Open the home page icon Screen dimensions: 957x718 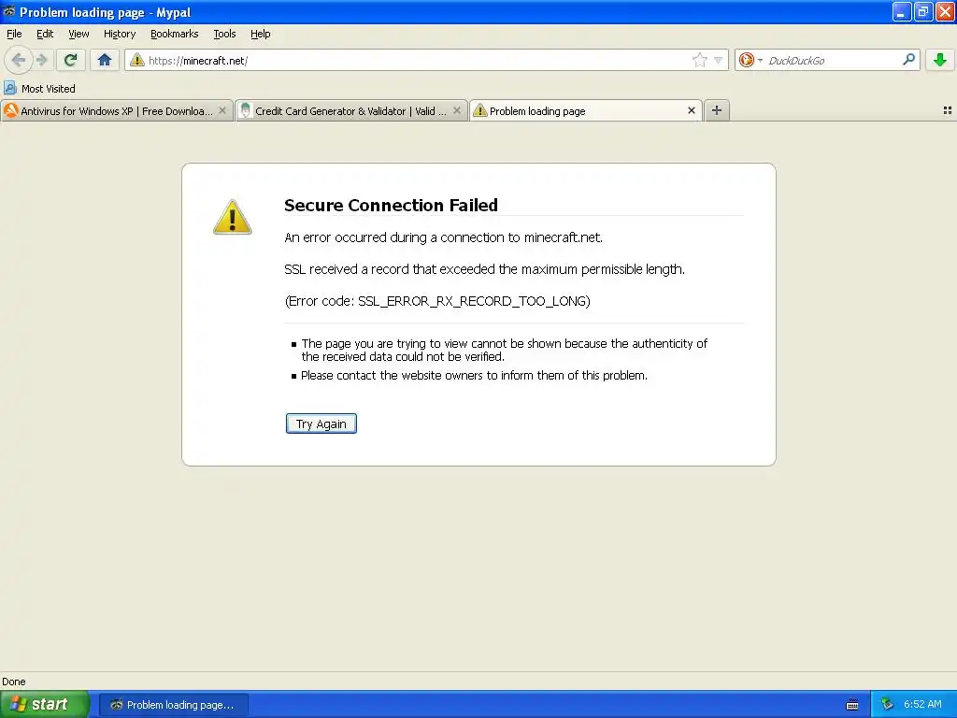[105, 60]
